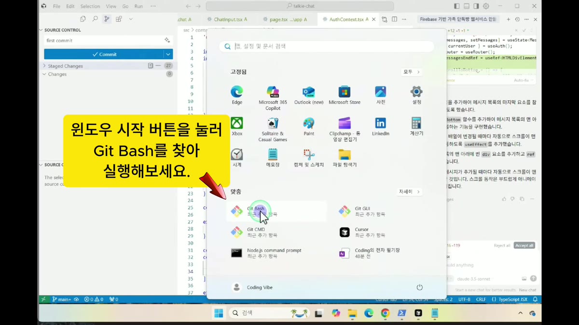
Task: Click the commit message input field
Action: coord(103,40)
